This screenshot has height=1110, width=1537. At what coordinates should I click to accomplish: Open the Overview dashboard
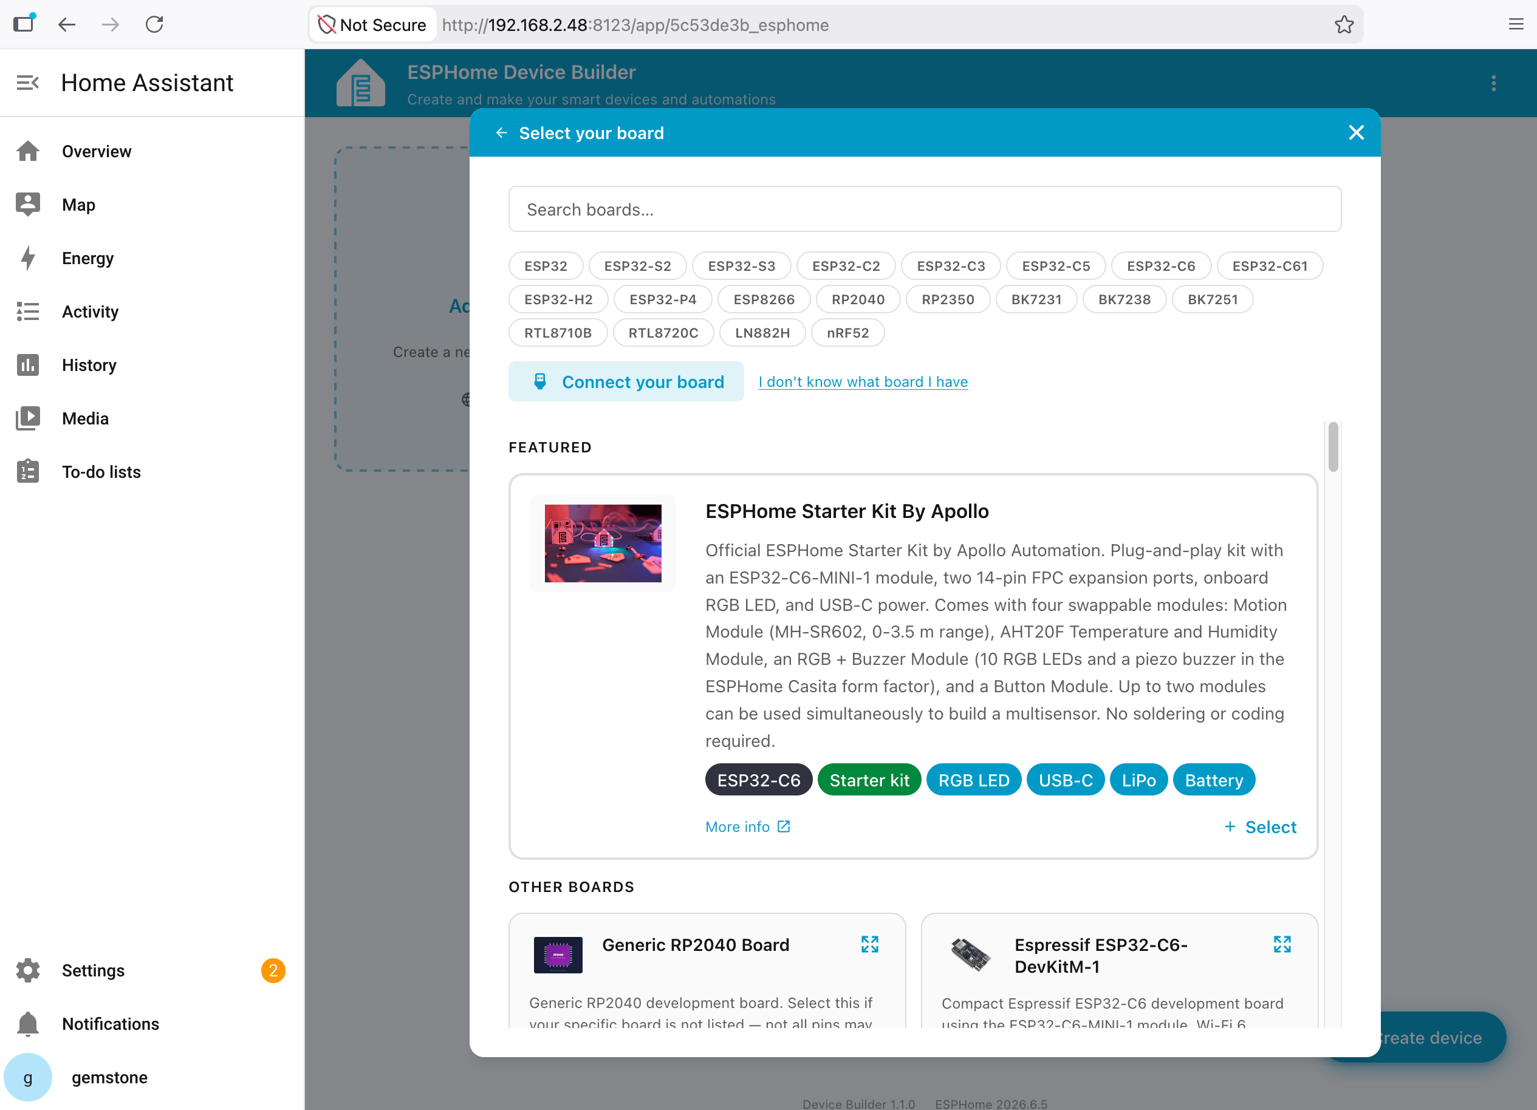(x=152, y=151)
